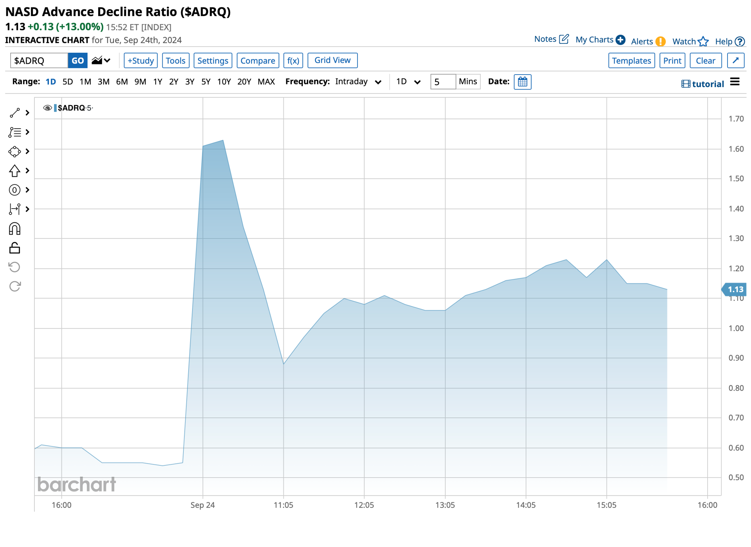Add symbol to Watch list star
Viewport: 751px width, 547px height.
[x=703, y=41]
